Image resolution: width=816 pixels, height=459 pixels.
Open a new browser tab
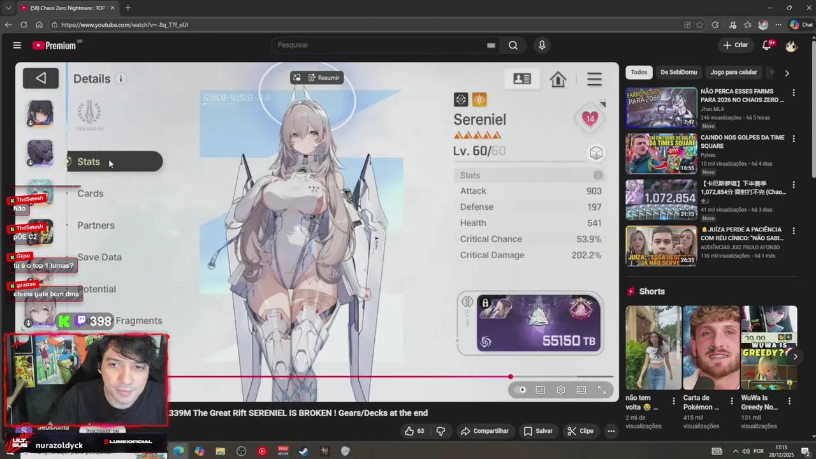[127, 8]
